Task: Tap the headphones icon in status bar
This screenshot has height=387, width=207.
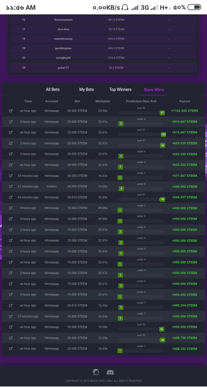Action: pos(125,7)
